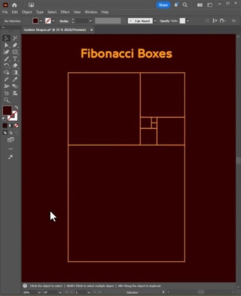Open the Object menu
The image size is (241, 296).
27,12
